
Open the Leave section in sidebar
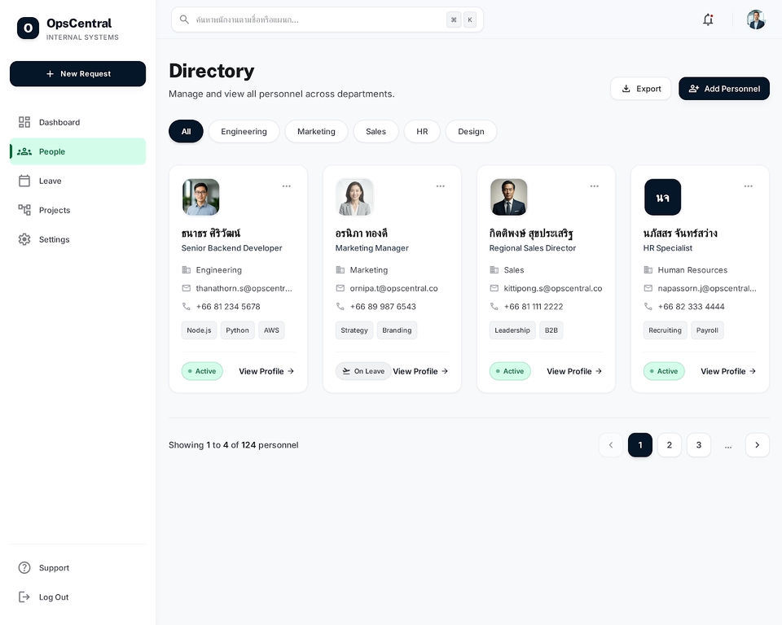tap(78, 181)
